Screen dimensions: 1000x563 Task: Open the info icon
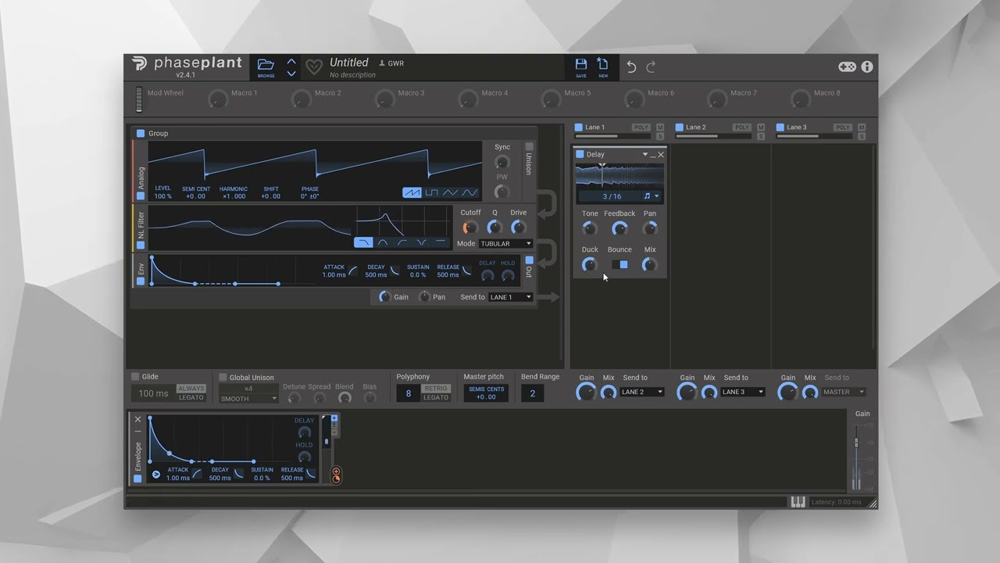pos(867,67)
